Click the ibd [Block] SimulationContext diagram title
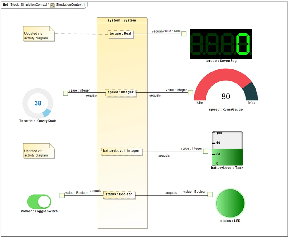 tap(44, 5)
